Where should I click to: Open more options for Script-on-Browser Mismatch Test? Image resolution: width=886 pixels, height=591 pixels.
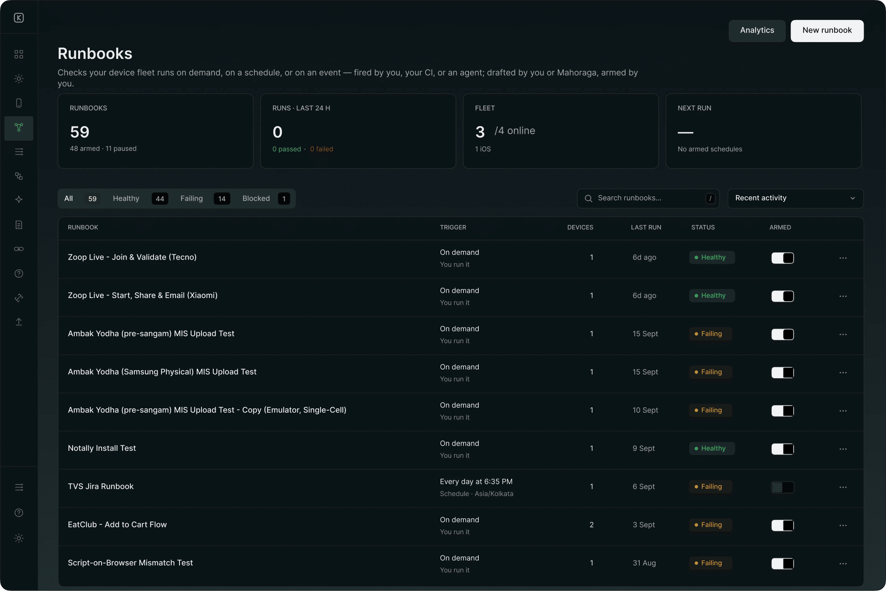point(843,564)
